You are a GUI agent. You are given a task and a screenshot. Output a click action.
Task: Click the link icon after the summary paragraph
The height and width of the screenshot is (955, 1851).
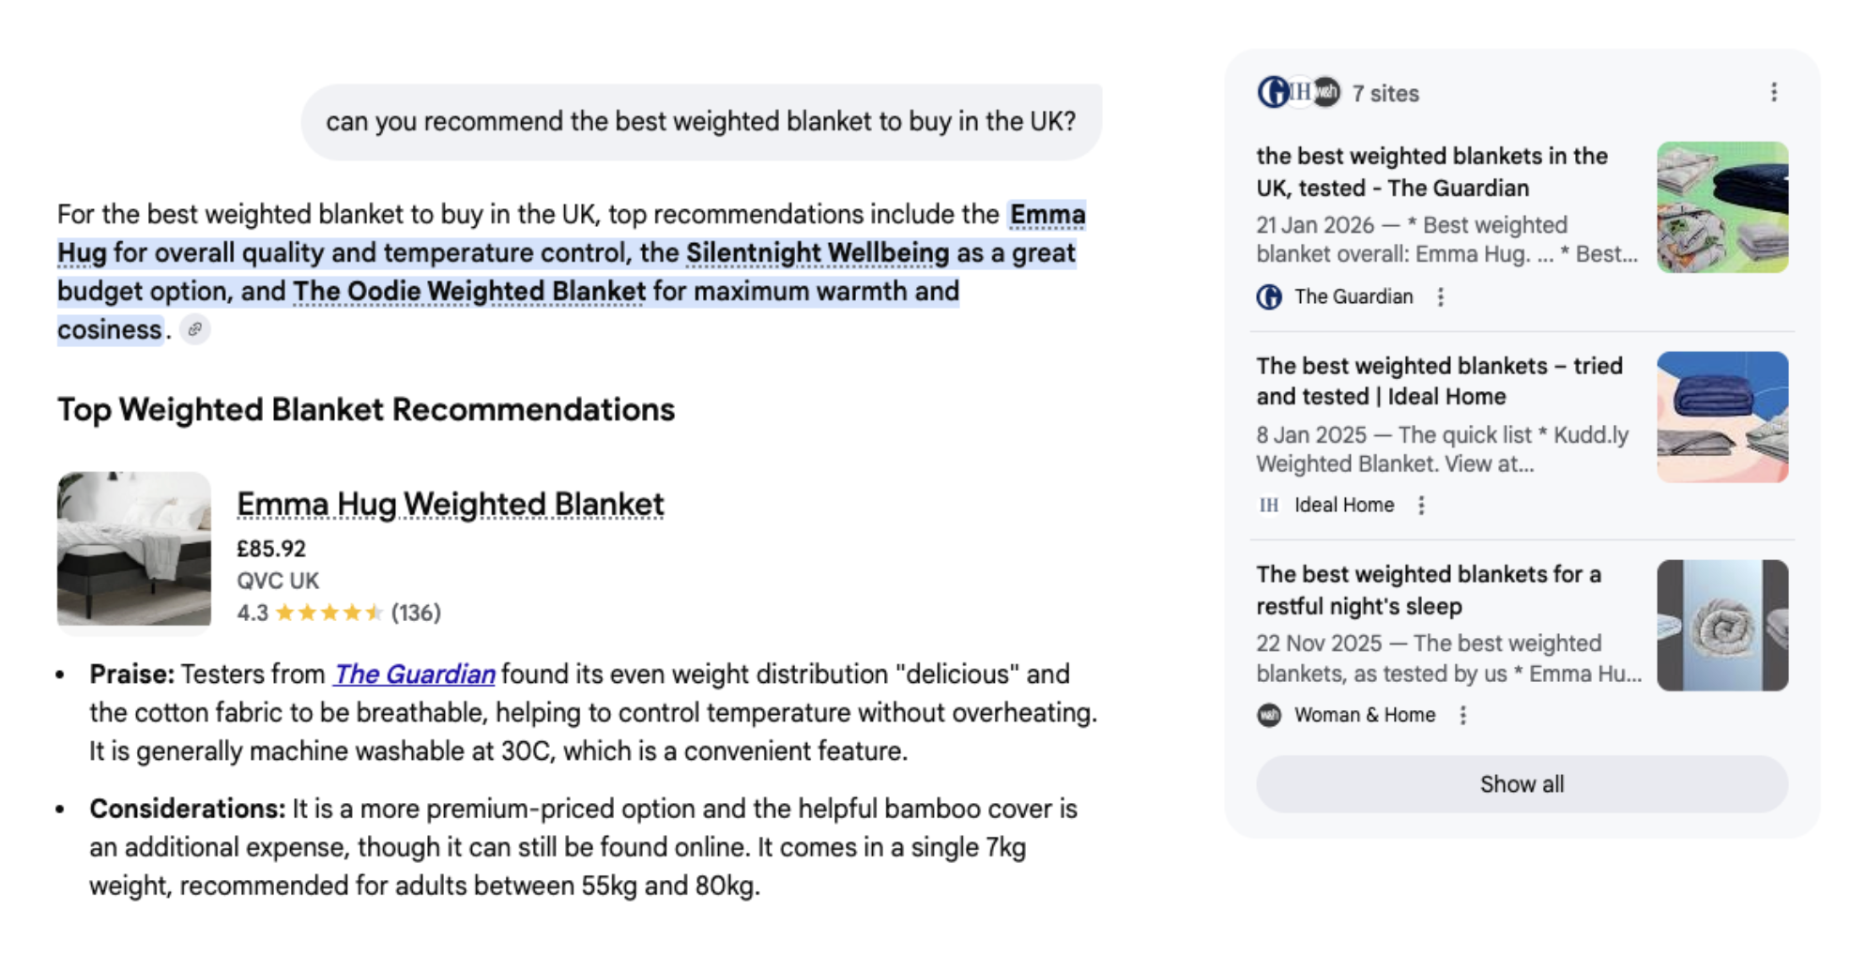(x=195, y=329)
